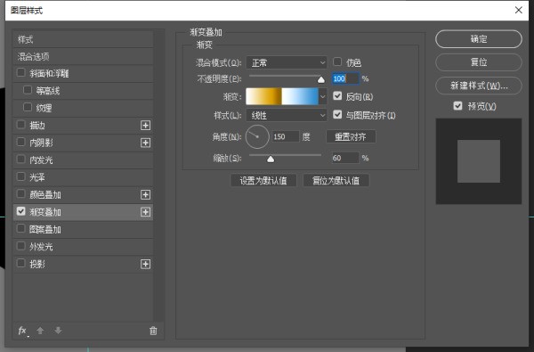Enable the 纹理 checkbox
Viewport: 534px width, 352px height.
coord(28,108)
